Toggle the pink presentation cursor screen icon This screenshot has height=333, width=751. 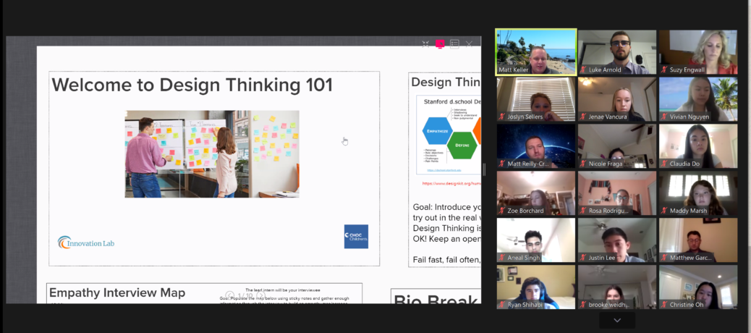(440, 44)
